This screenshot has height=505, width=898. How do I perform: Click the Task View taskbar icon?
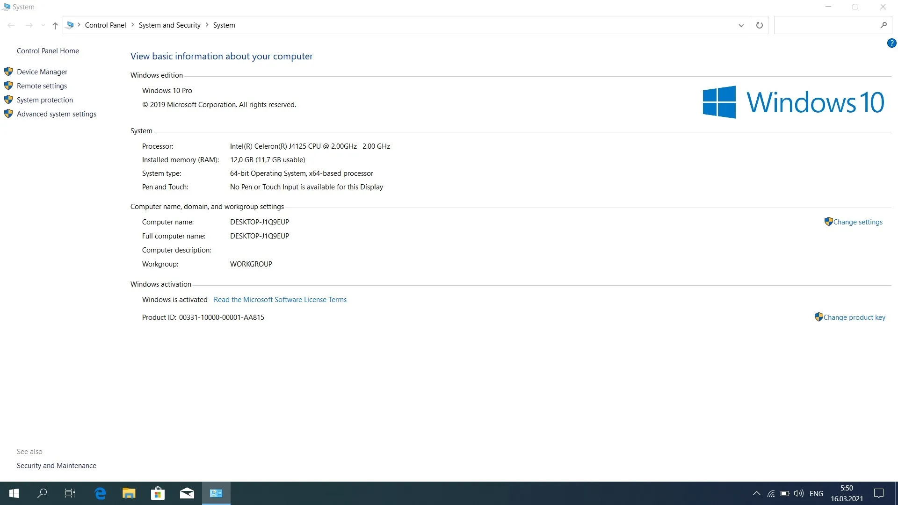coord(70,493)
